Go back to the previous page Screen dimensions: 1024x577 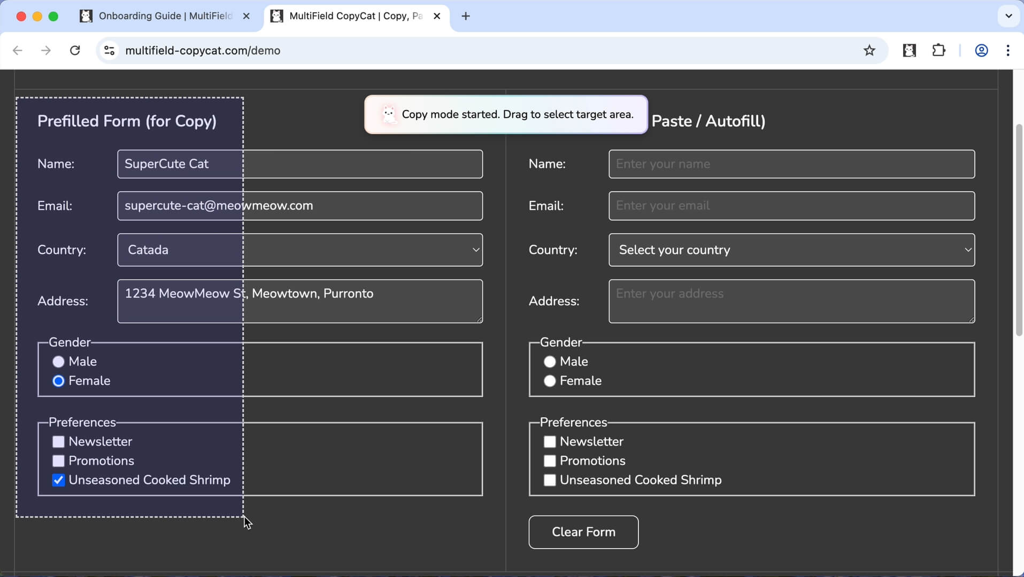click(18, 50)
